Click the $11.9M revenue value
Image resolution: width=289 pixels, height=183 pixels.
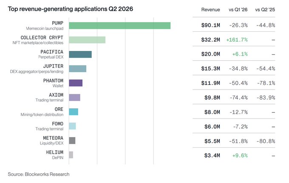pyautogui.click(x=210, y=83)
